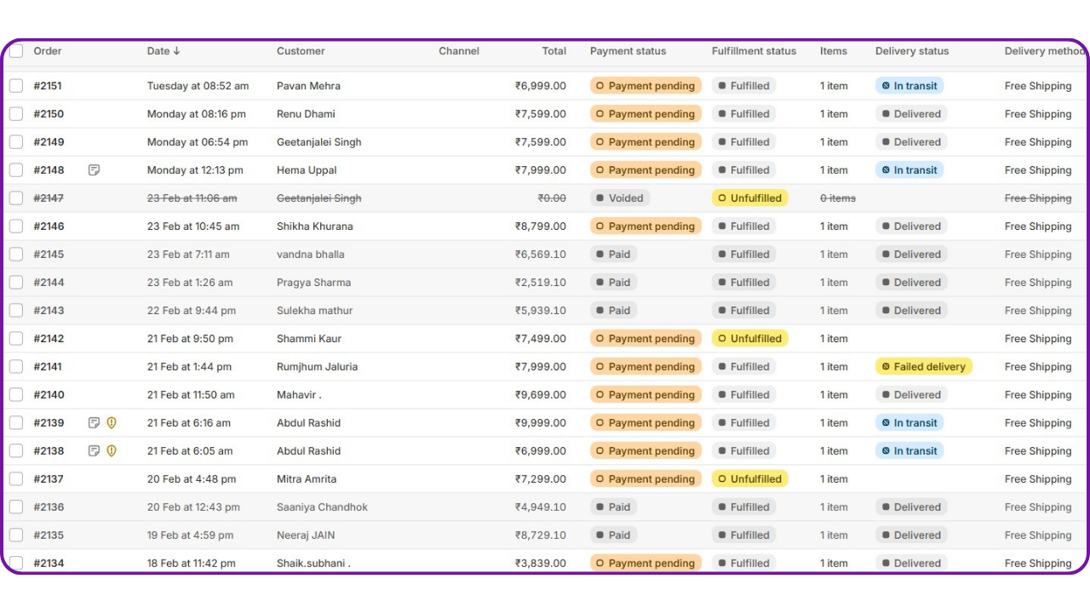Click the Voided badge on order #2147
This screenshot has width=1090, height=613.
pyautogui.click(x=619, y=198)
